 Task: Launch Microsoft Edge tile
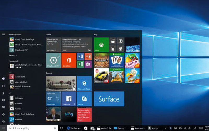pos(84,83)
